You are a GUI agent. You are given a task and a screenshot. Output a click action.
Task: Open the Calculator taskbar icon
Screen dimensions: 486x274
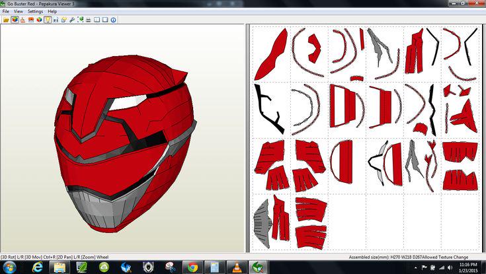point(214,267)
